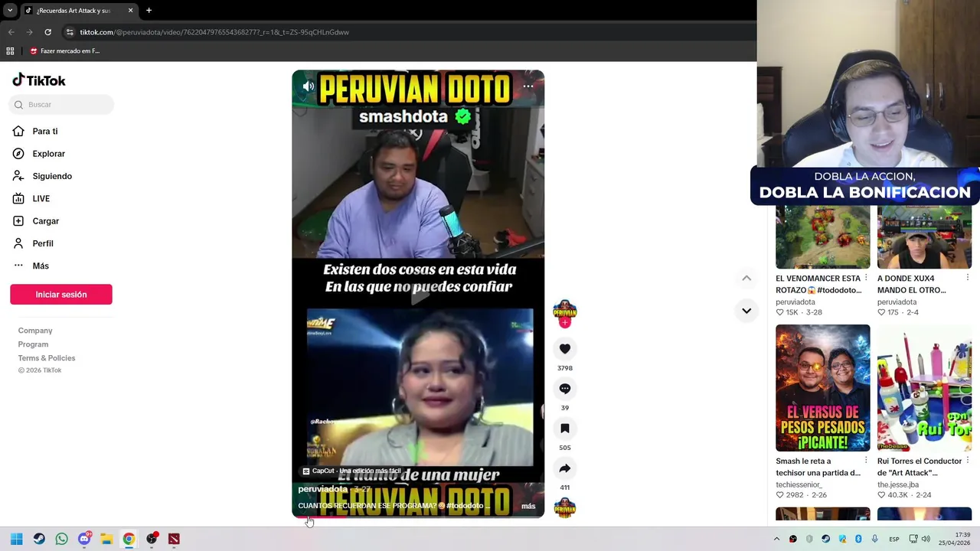Open Chrome apps grid in bookmarks bar
Viewport: 980px width, 551px height.
(10, 51)
